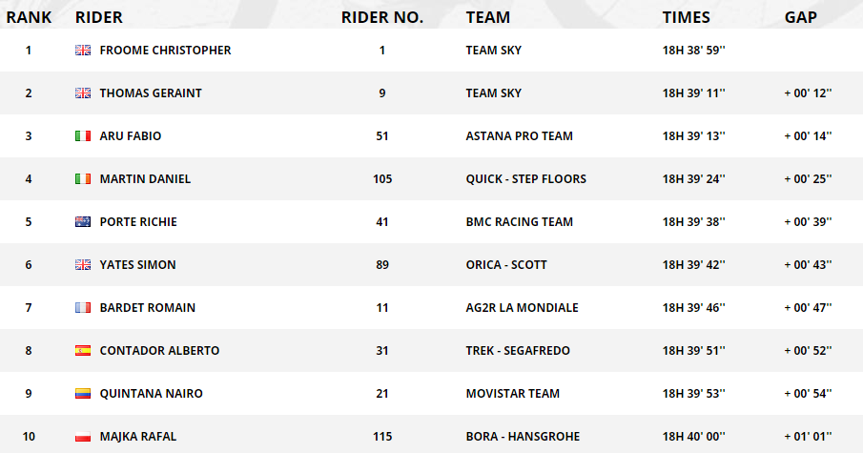Click the Polish flag next to Majka Rafal
The image size is (863, 453).
83,437
